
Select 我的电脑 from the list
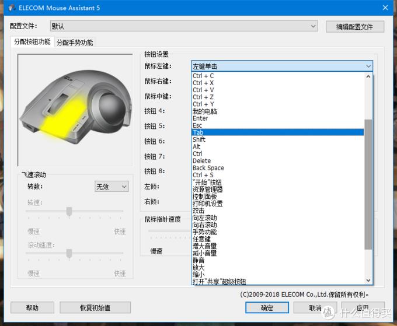click(278, 111)
